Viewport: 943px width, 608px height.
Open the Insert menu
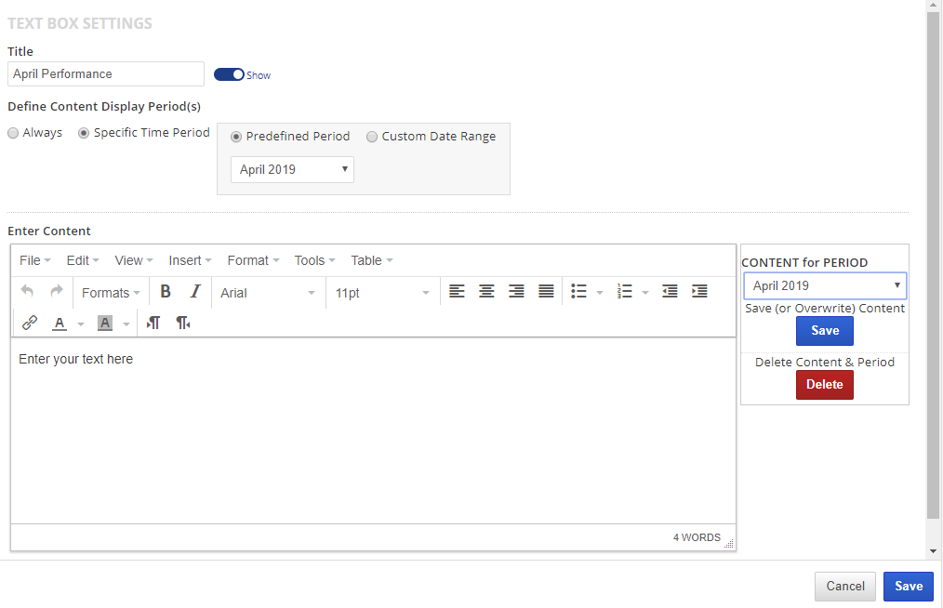[190, 260]
